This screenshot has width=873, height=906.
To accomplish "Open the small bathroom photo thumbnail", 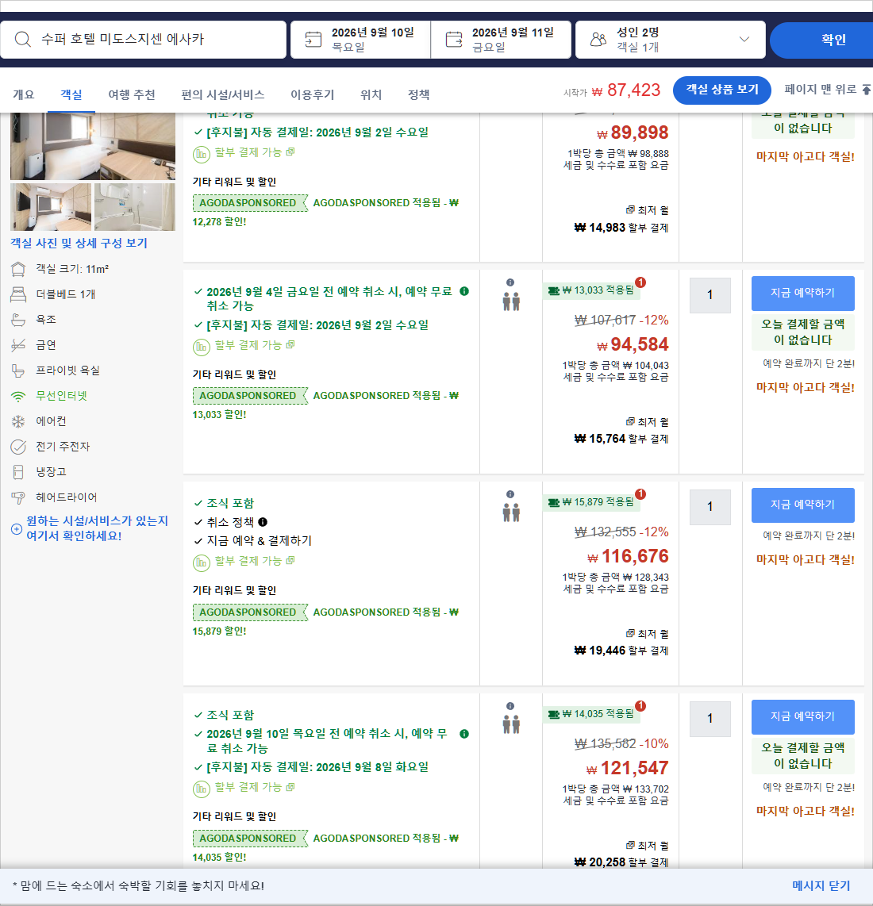I will tap(135, 207).
